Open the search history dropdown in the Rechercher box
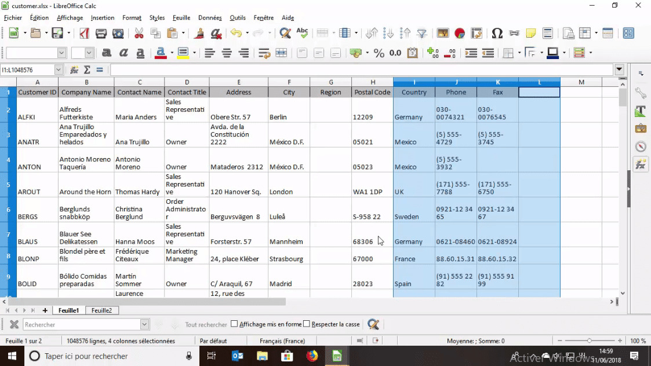The width and height of the screenshot is (651, 366). pyautogui.click(x=144, y=324)
